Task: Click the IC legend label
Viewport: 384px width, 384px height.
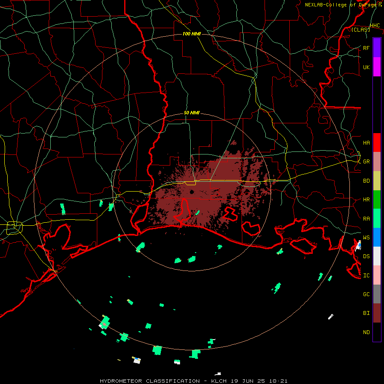Action: (x=366, y=275)
